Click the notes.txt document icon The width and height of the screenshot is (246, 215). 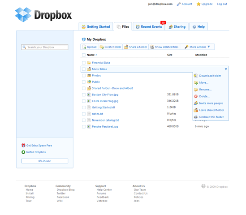pos(89,114)
